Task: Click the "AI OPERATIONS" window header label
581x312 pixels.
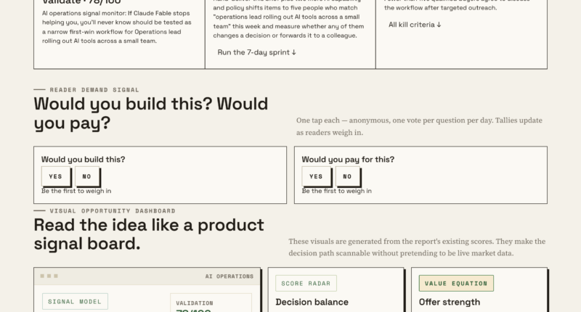Action: point(229,276)
